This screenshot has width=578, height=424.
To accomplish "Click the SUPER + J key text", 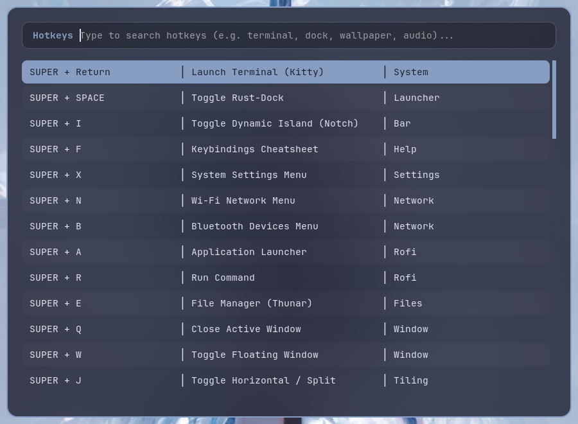I will point(55,380).
